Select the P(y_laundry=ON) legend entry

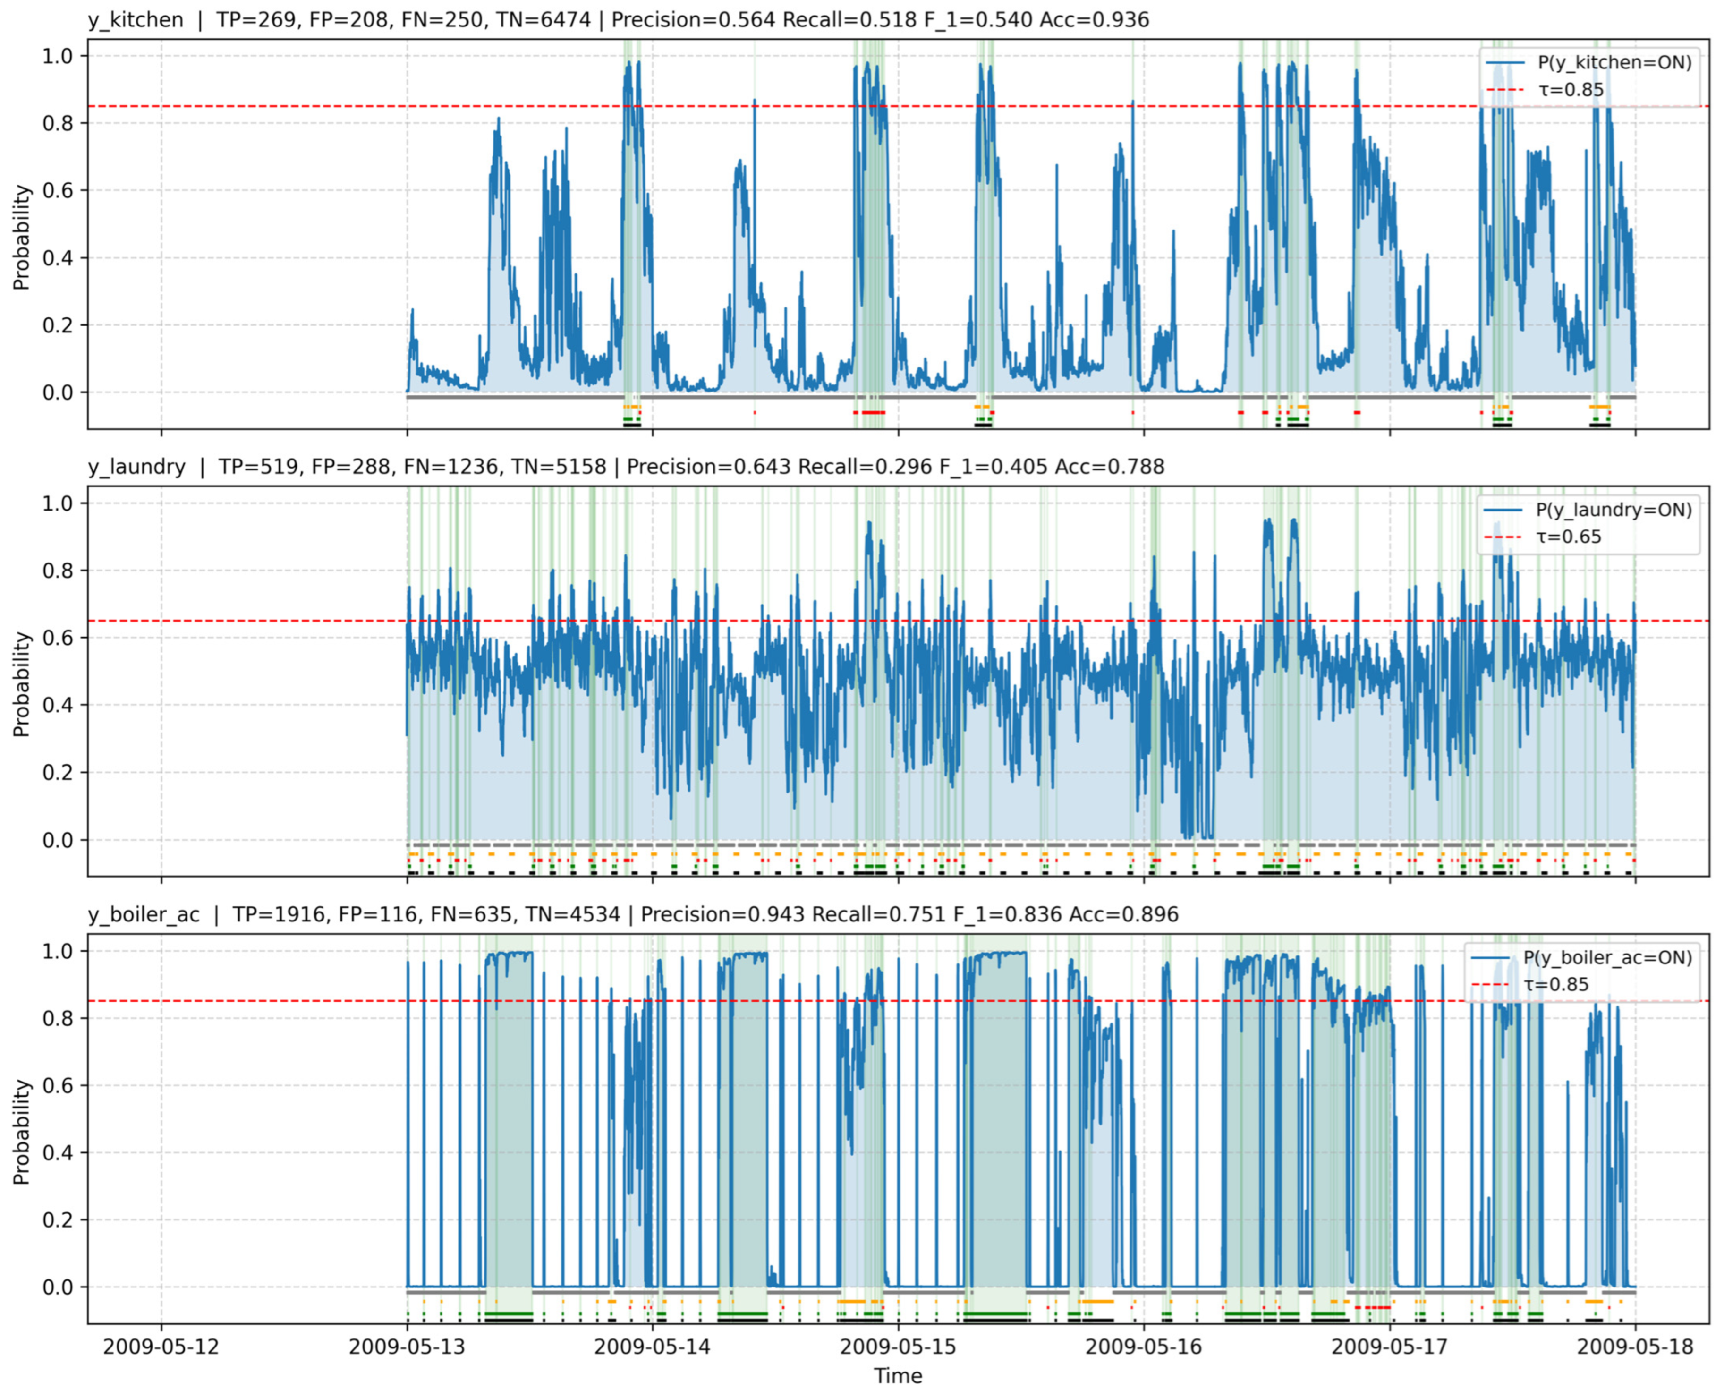pyautogui.click(x=1588, y=510)
